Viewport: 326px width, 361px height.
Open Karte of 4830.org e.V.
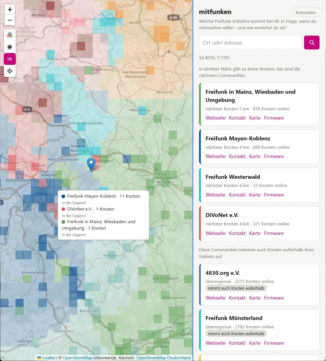point(255,298)
